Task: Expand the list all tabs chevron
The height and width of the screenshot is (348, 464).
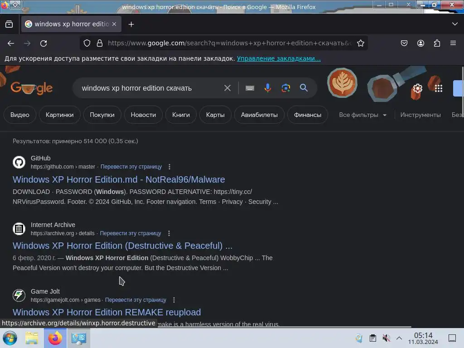Action: [455, 24]
